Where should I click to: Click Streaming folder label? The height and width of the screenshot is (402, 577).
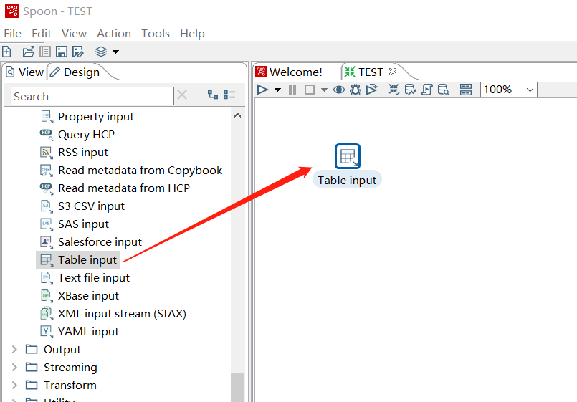tap(70, 368)
